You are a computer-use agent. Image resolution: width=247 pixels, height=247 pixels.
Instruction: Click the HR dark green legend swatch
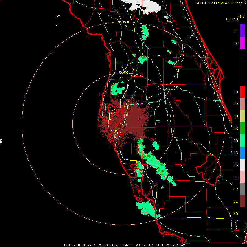pyautogui.click(x=242, y=128)
